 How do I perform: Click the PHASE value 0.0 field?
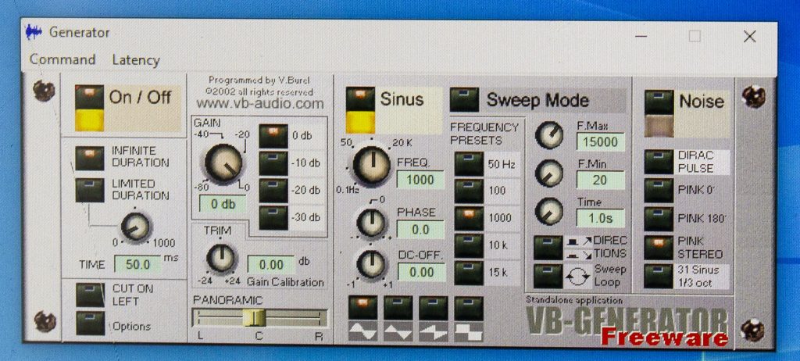tap(420, 229)
